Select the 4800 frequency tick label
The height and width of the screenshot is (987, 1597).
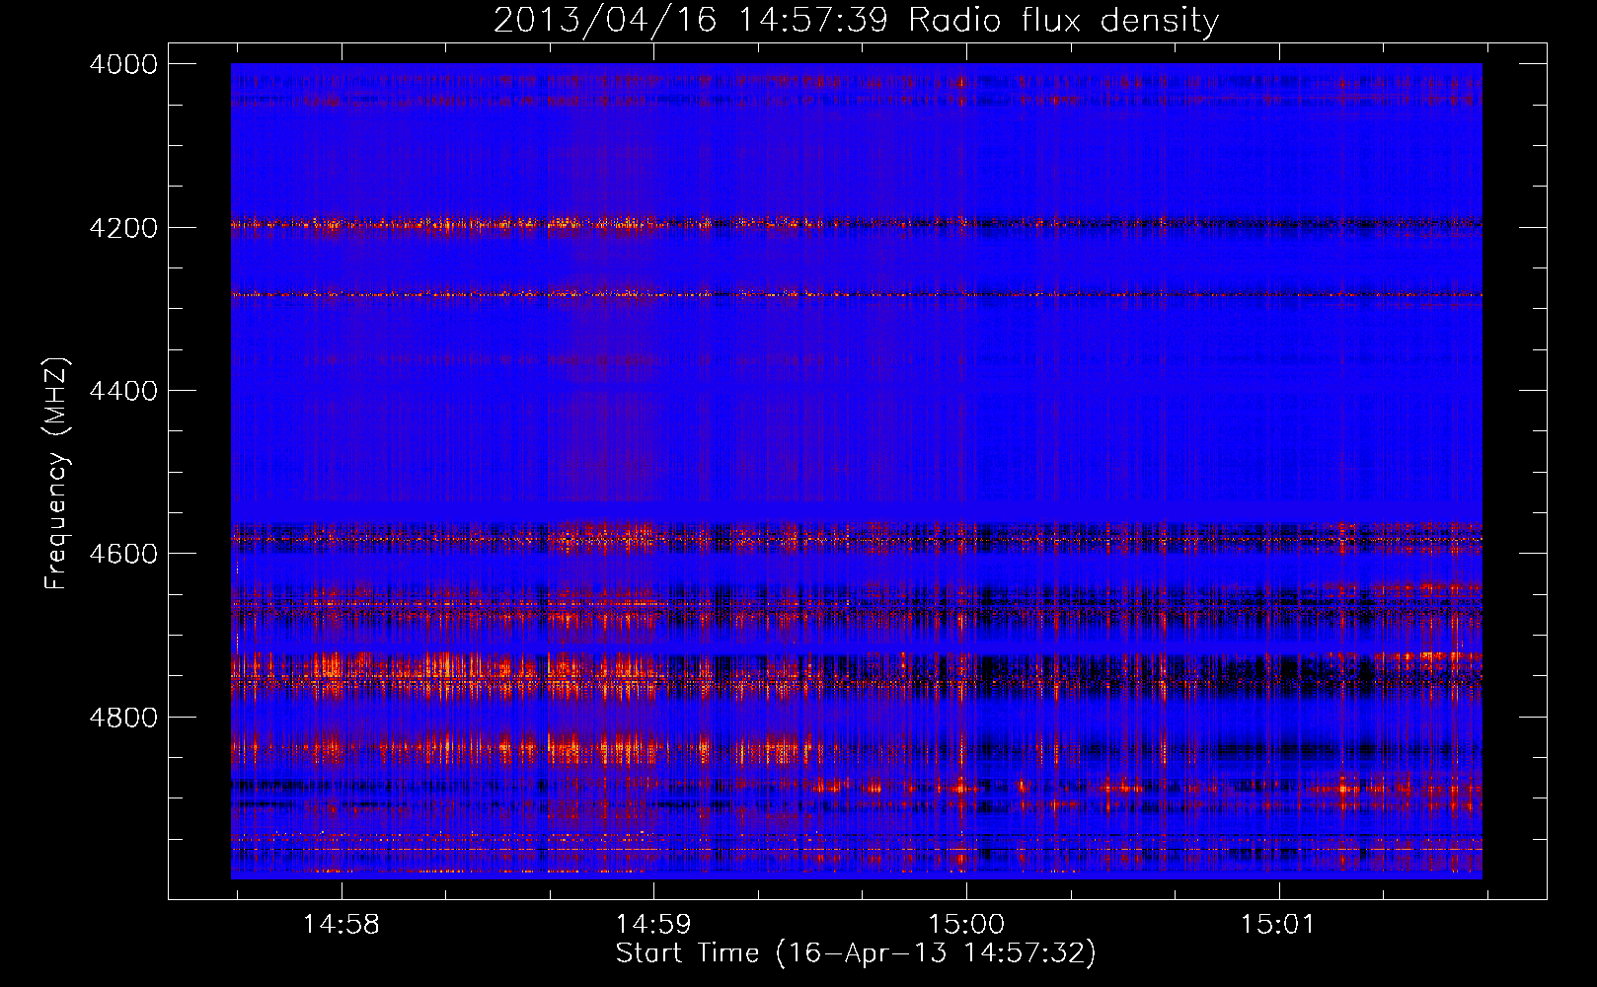[123, 718]
